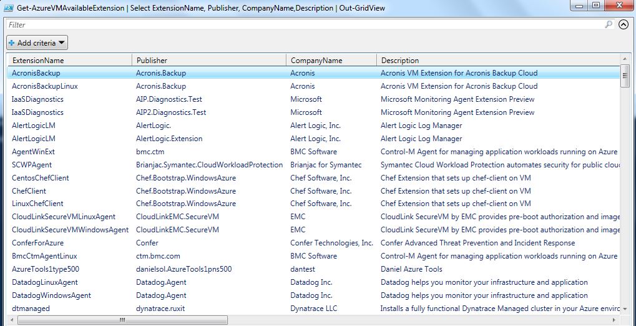
Task: Sort by CompanyName column header
Action: coord(331,60)
